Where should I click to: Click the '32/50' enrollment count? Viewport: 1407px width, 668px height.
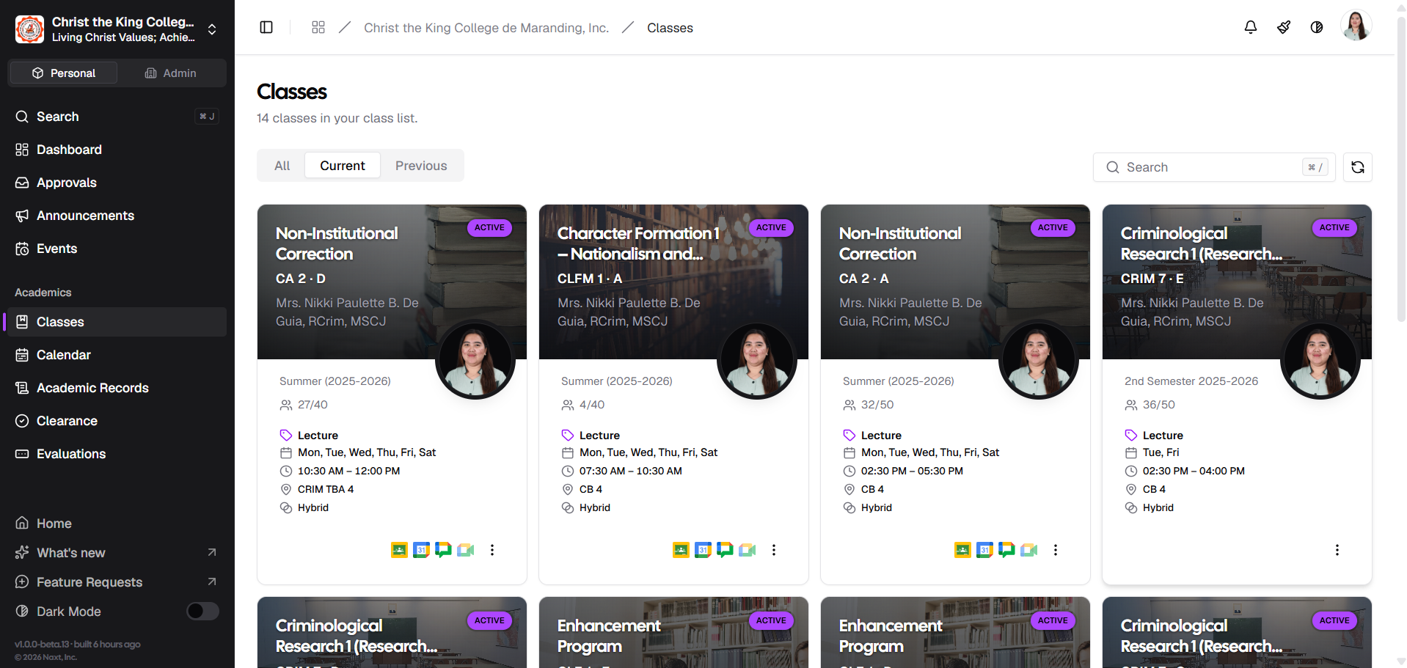point(877,405)
